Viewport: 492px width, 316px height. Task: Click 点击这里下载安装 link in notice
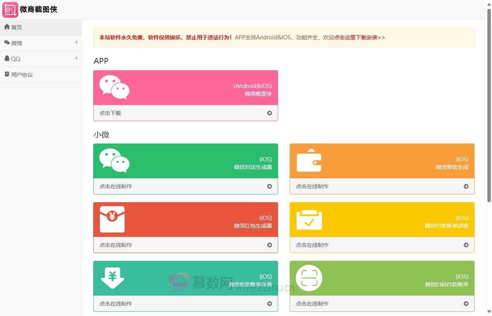click(x=359, y=37)
